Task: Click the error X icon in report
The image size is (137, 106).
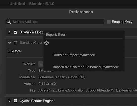Action: click(47, 43)
